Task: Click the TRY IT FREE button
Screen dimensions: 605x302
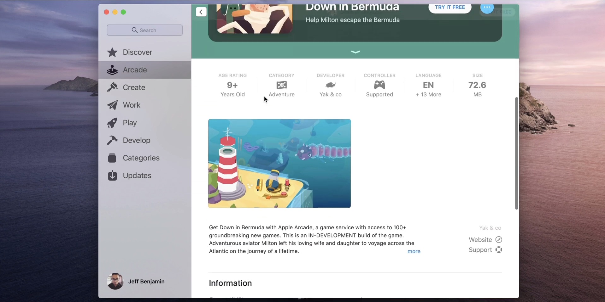Action: click(450, 7)
